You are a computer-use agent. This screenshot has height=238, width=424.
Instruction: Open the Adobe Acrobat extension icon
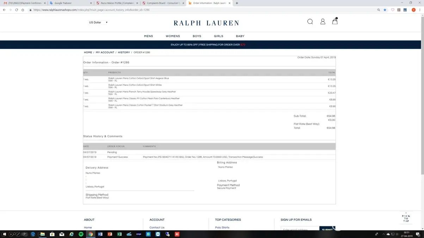(x=399, y=10)
